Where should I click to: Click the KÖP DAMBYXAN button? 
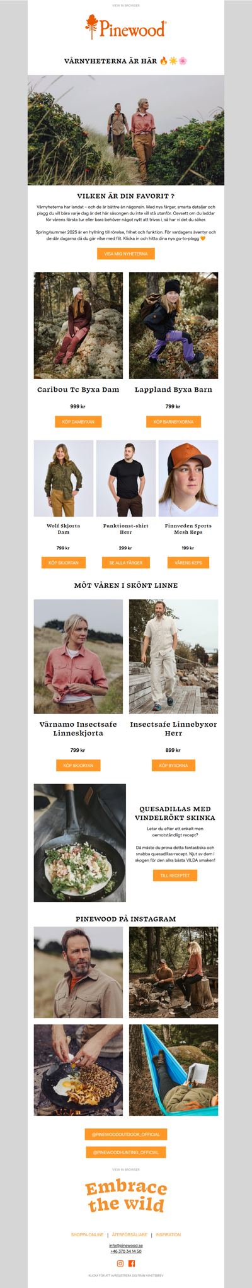[78, 421]
